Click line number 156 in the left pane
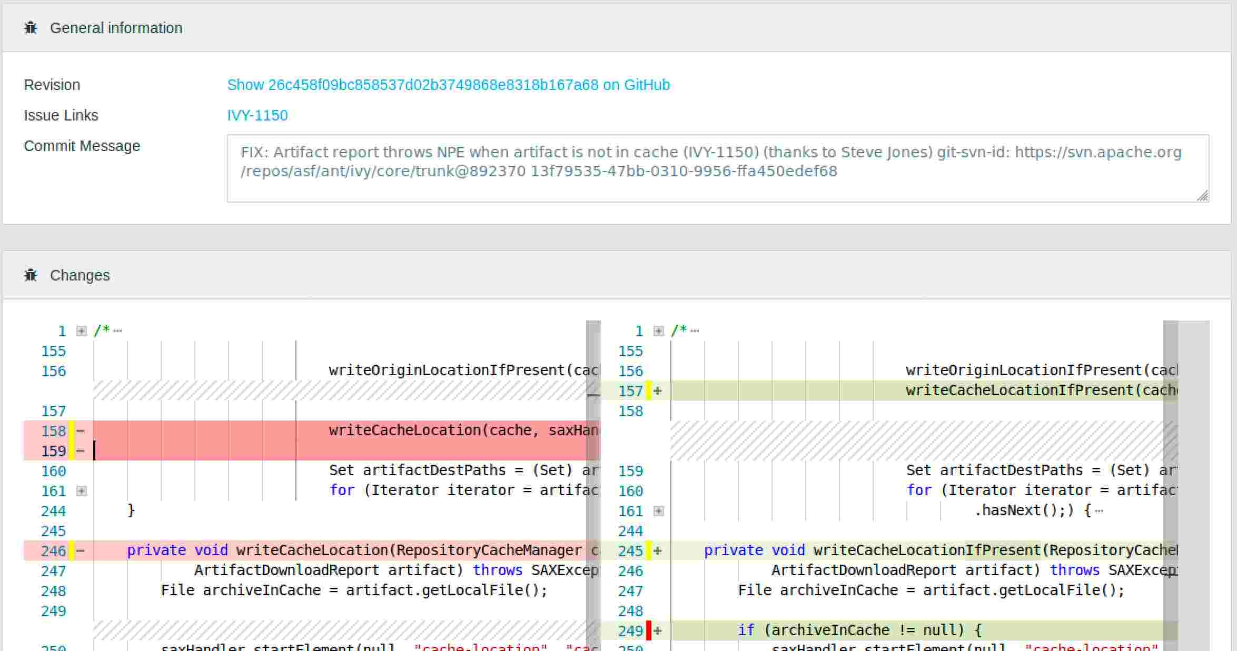Image resolution: width=1237 pixels, height=651 pixels. click(x=54, y=371)
